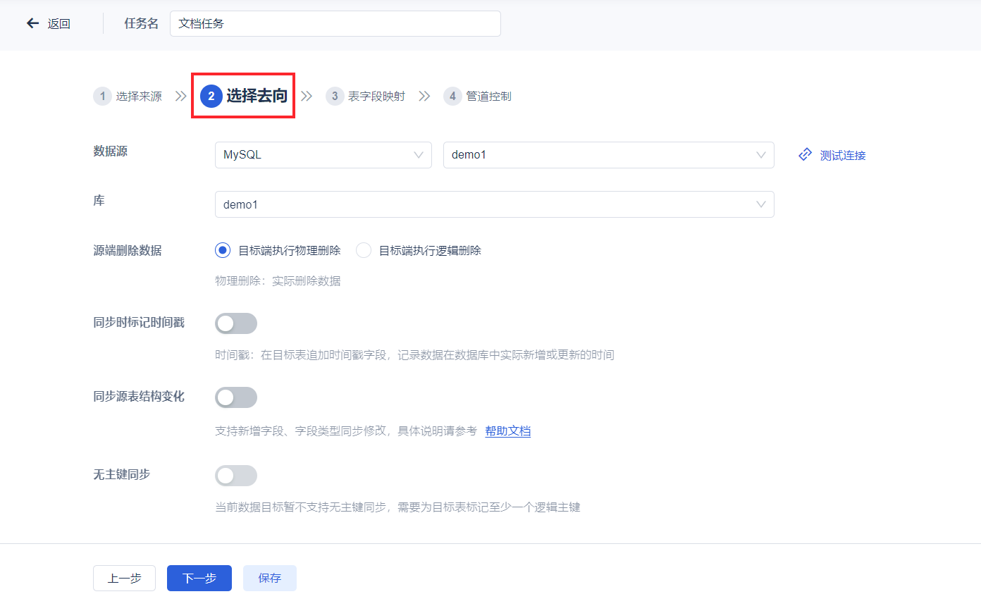Open the MySQL datasource type dropdown
The width and height of the screenshot is (981, 606).
pos(323,154)
